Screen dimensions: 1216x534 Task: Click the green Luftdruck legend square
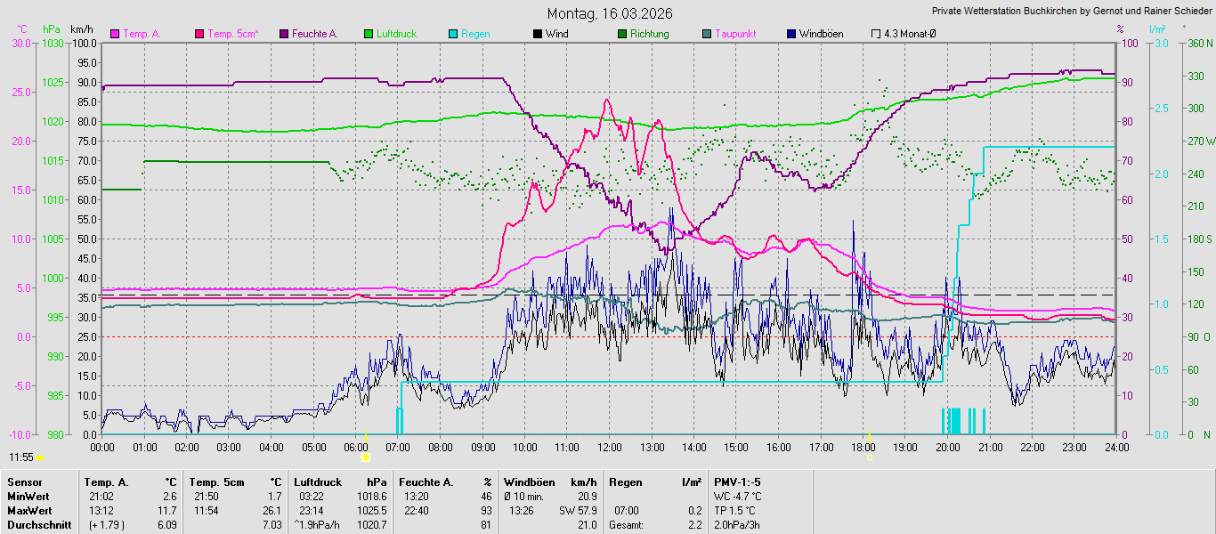[x=369, y=34]
